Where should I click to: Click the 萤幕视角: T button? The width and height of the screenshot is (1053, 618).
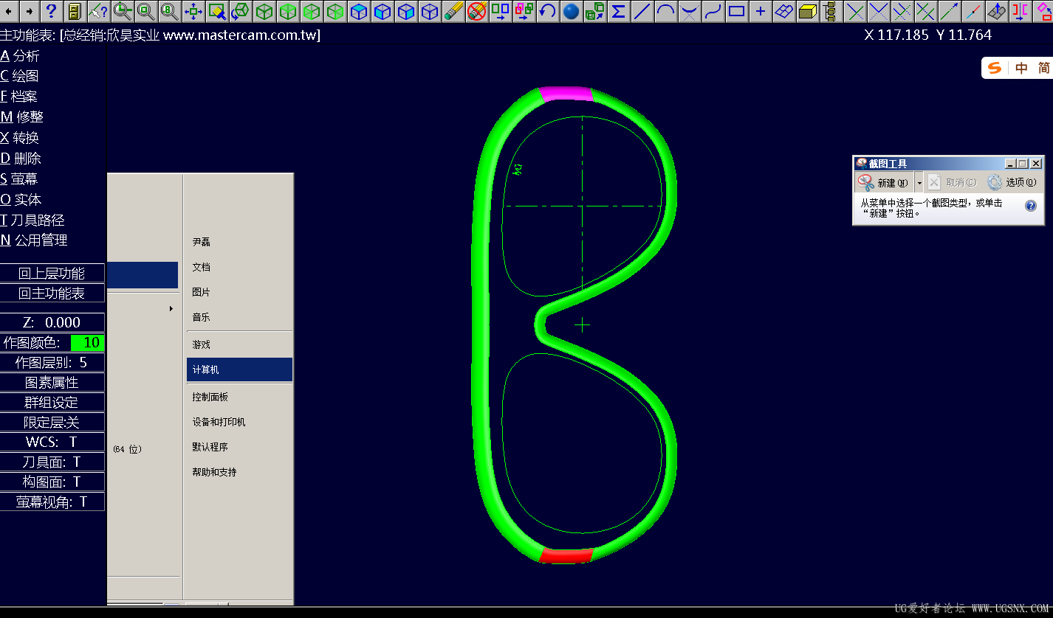(52, 501)
